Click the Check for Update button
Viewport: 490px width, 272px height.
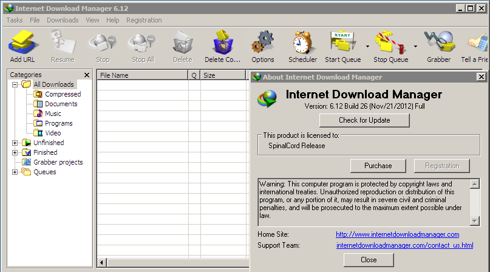pyautogui.click(x=364, y=120)
